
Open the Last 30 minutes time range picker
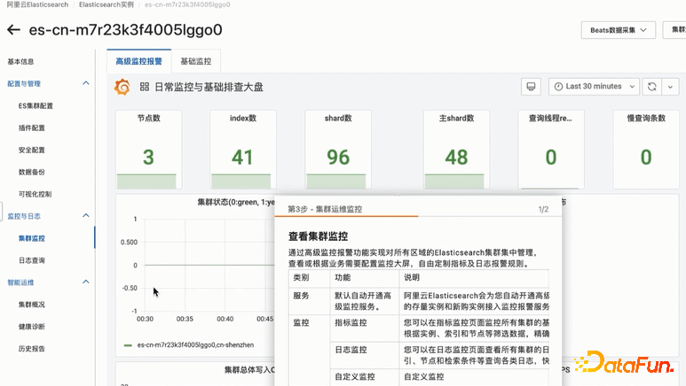click(594, 87)
